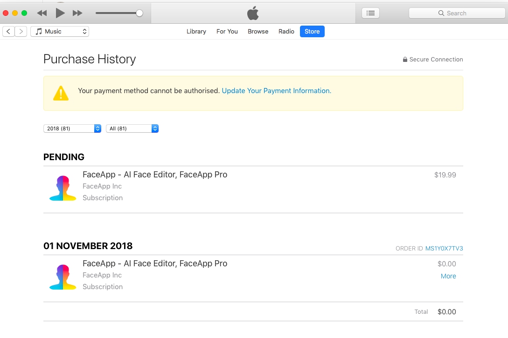Click Update Your Payment Information link

[276, 91]
